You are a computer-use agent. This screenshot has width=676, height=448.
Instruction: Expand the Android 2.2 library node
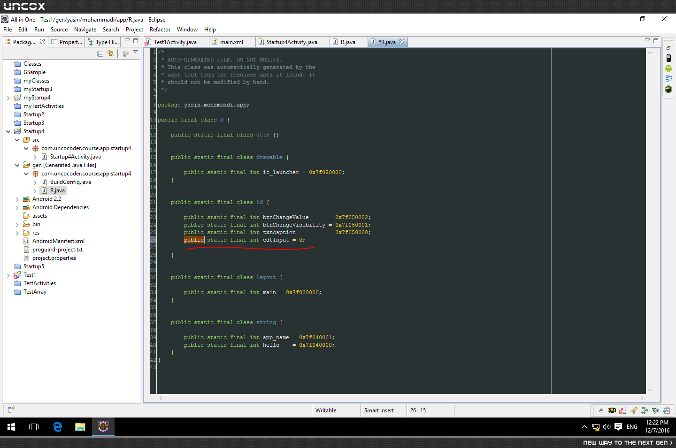point(17,199)
